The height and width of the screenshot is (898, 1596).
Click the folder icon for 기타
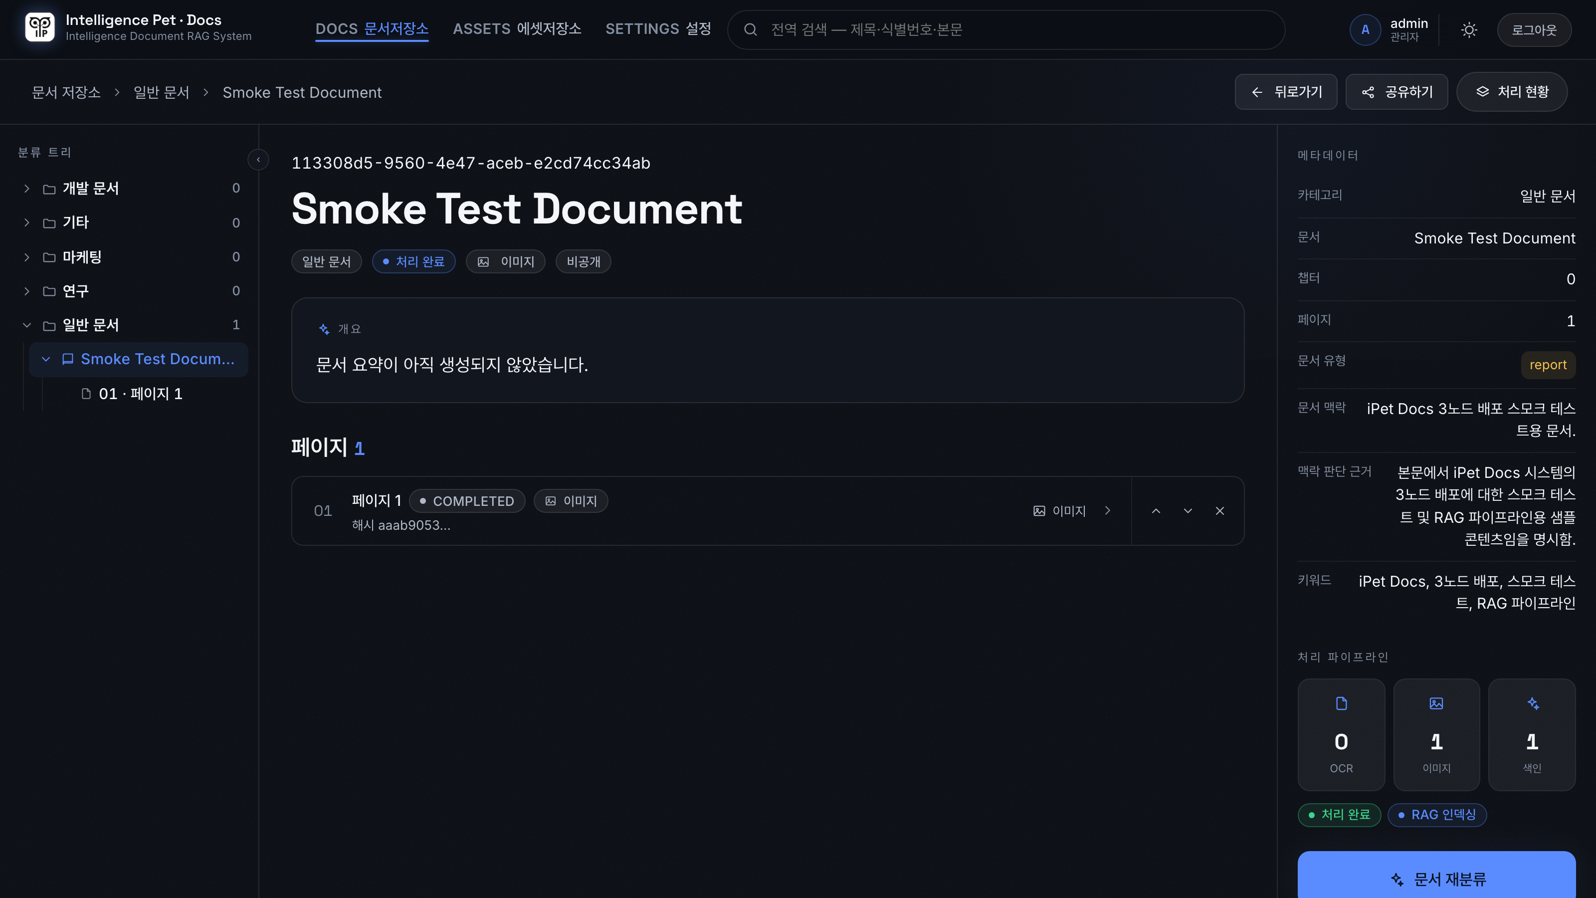[49, 223]
